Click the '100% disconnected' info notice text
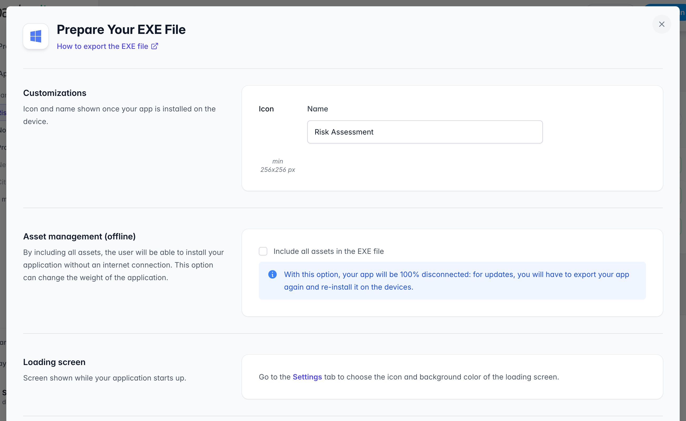686x421 pixels. click(x=456, y=281)
